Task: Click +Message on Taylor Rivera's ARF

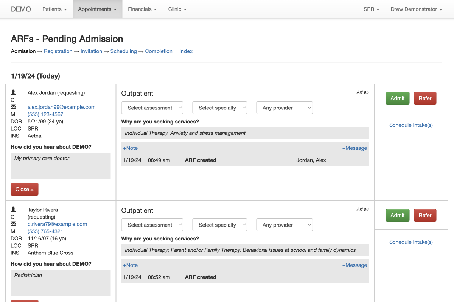Action: (x=354, y=265)
